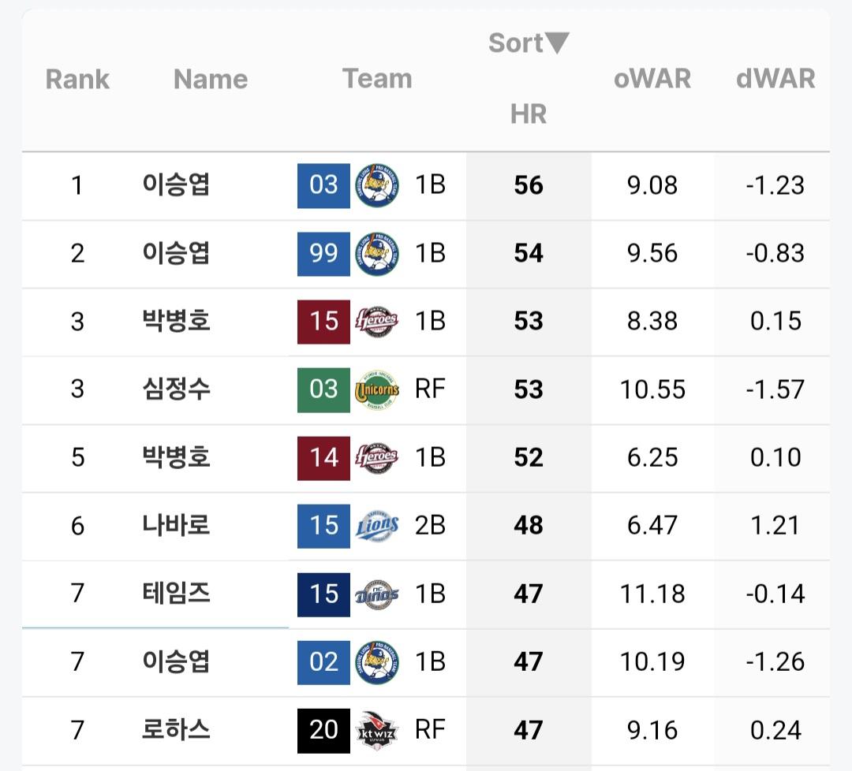The height and width of the screenshot is (771, 852).
Task: Sort by dWAR column header
Action: 775,79
